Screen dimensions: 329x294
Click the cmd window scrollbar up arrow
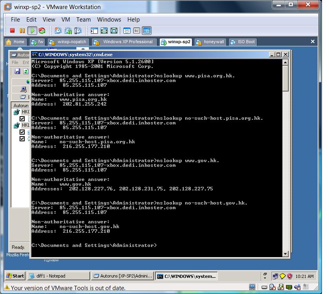tap(285, 62)
